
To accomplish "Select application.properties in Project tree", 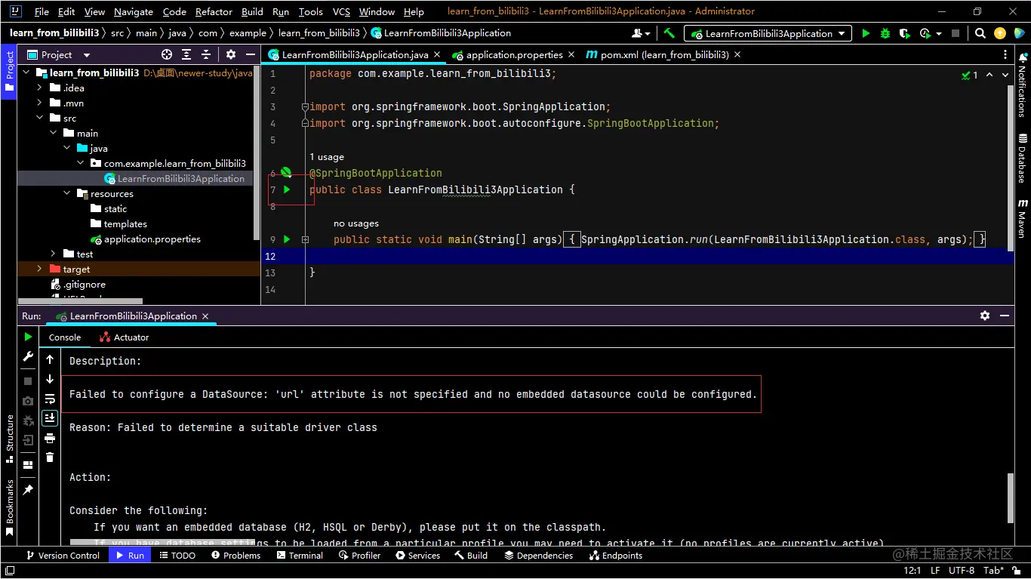I will tap(152, 239).
